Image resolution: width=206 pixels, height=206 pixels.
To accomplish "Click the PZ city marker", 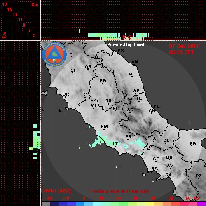I will [x=198, y=178].
